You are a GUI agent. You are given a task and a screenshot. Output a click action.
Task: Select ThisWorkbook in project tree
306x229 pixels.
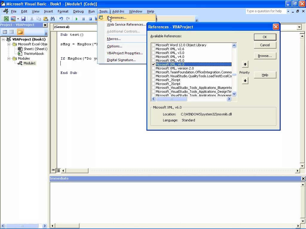(34, 54)
